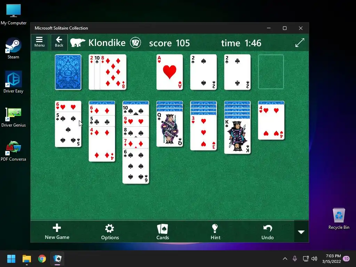
Task: Open My Computer desktop icon
Action: (14, 15)
